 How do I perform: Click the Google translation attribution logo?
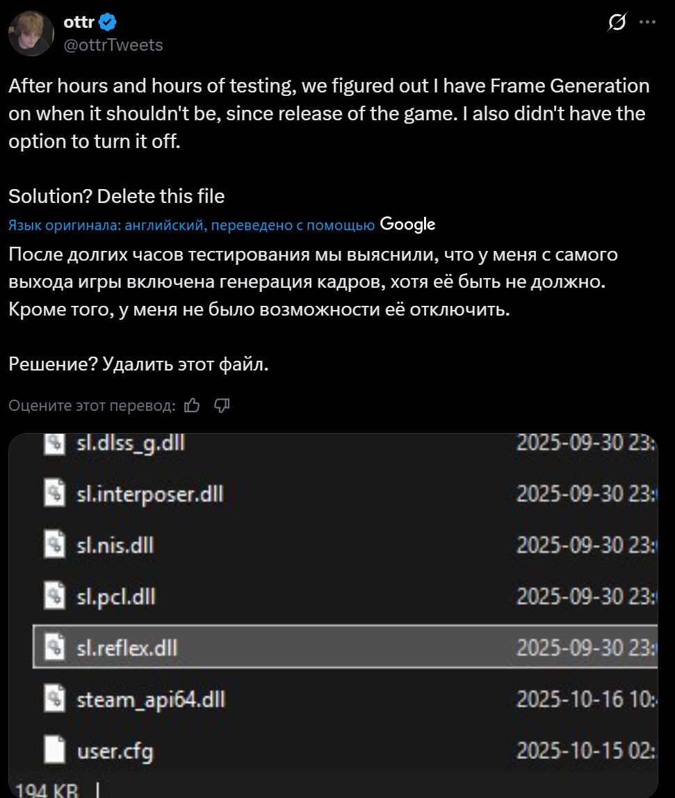408,225
